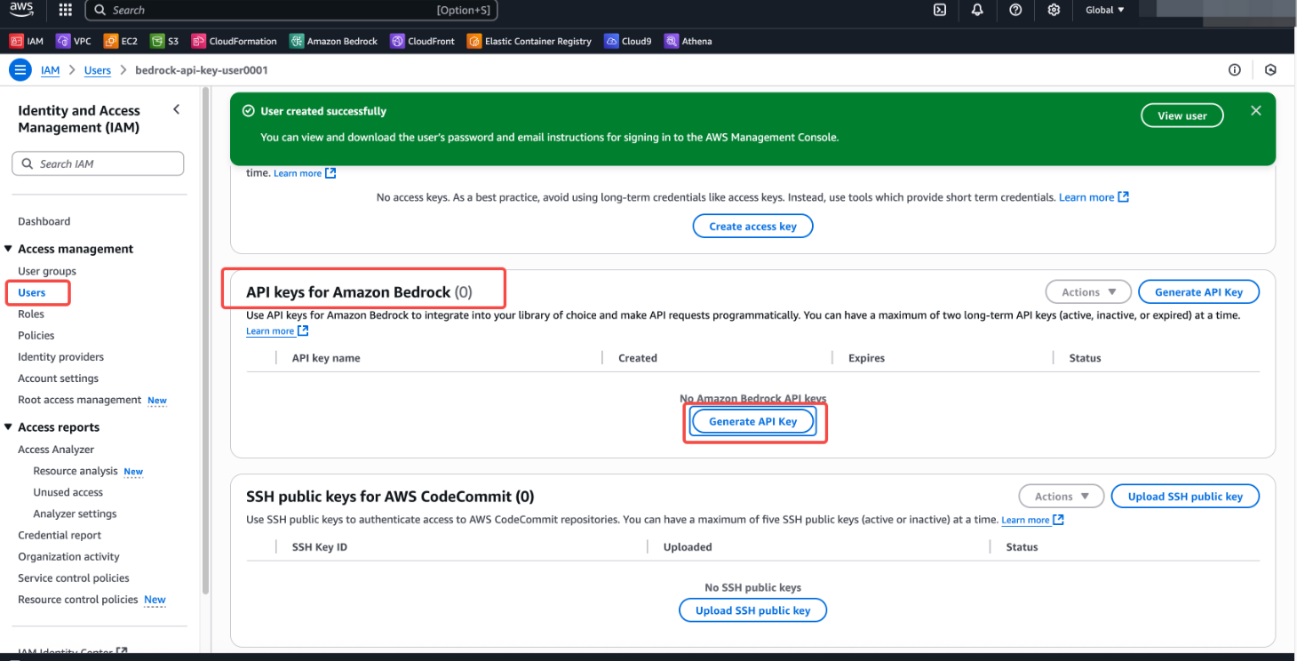Open Learn more link in CodeCommit SSH description

click(1032, 520)
